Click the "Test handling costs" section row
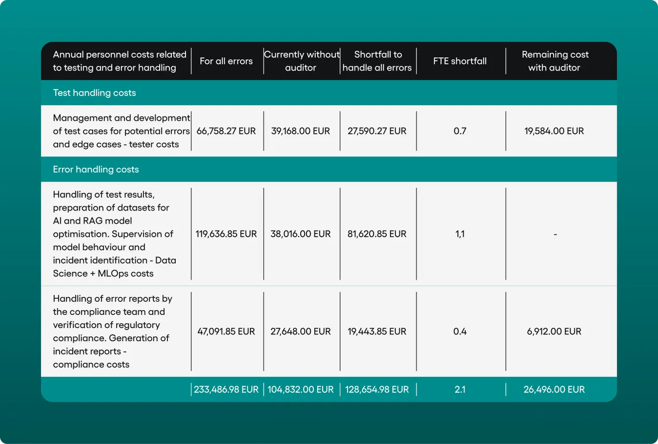Viewport: 658px width, 444px height. 329,93
